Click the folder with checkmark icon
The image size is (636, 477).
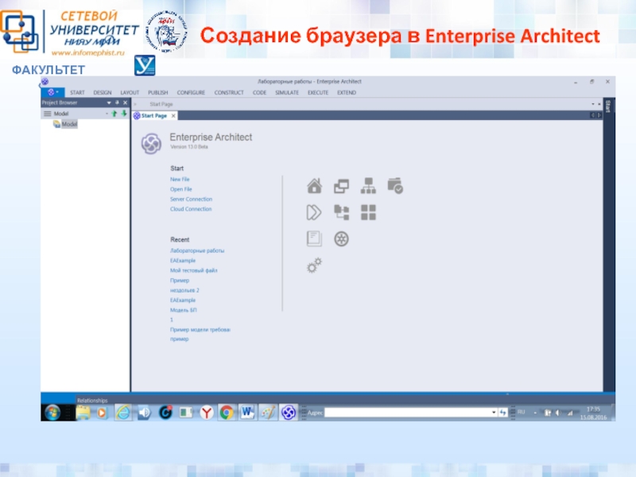tap(395, 186)
